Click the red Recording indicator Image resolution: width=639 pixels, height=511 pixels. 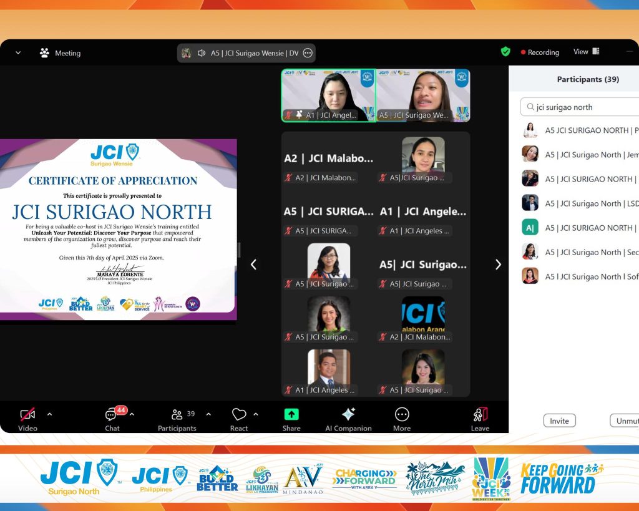540,52
